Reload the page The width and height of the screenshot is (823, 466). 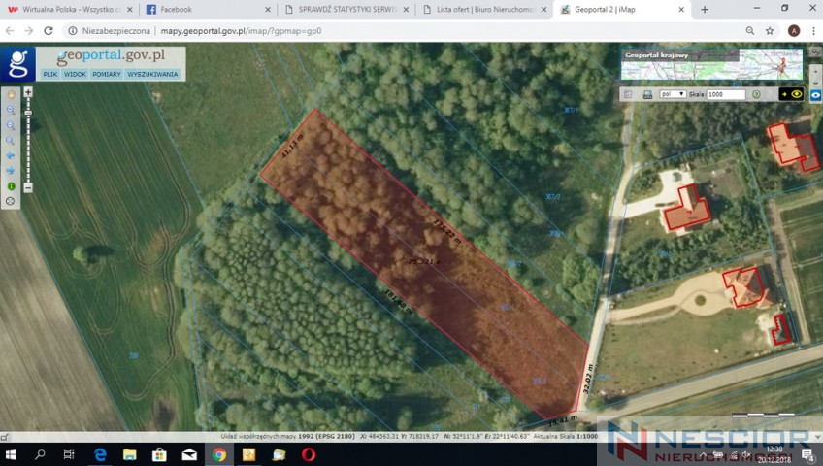click(49, 31)
